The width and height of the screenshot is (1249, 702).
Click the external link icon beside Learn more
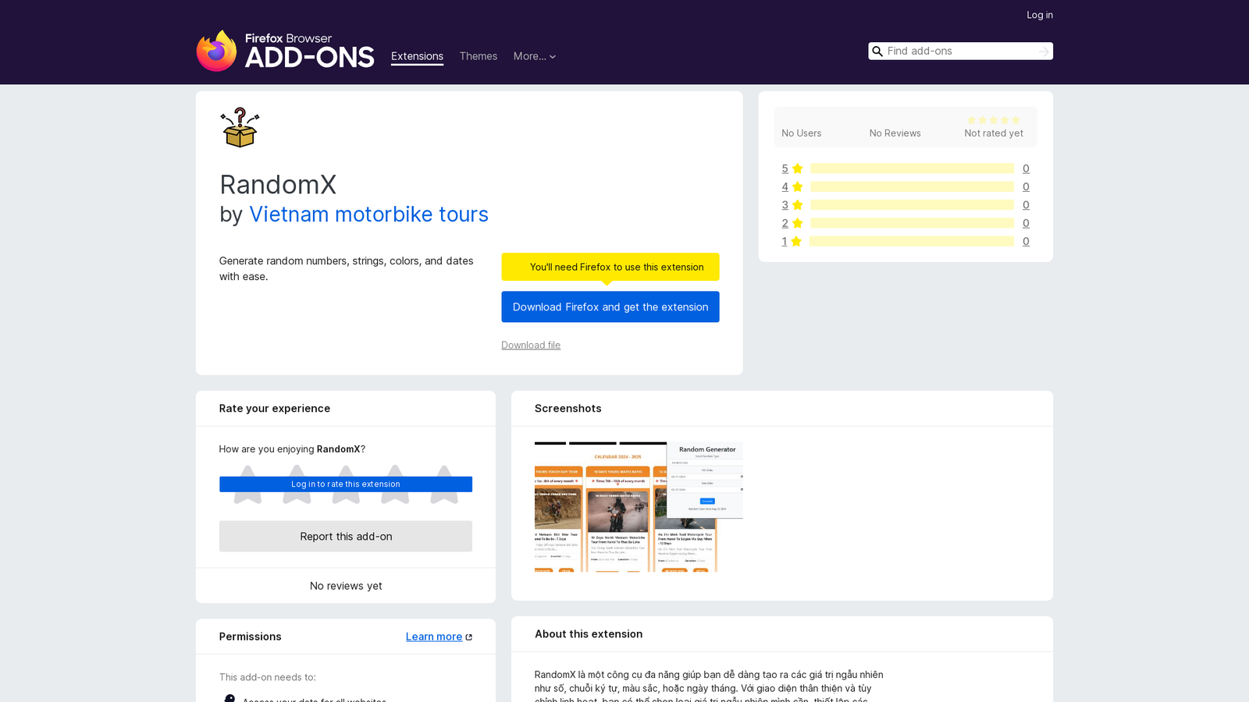click(x=469, y=637)
